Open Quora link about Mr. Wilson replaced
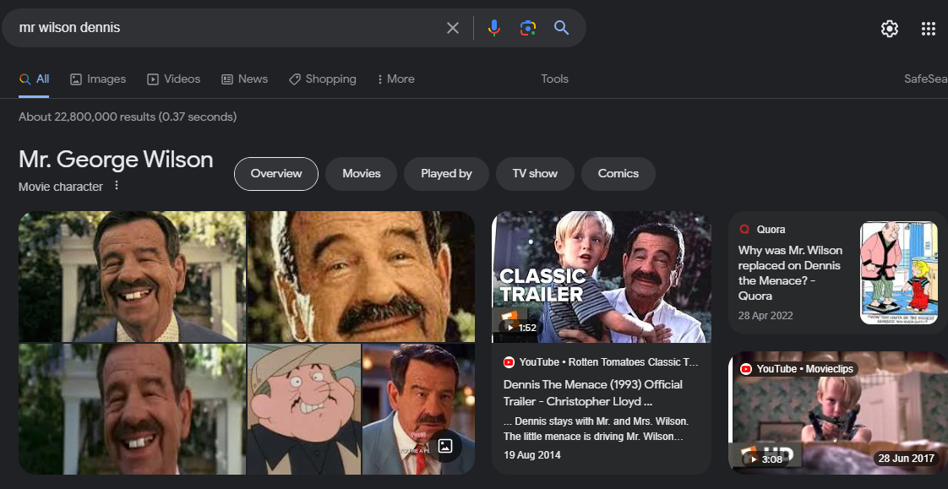948x489 pixels. [x=790, y=273]
